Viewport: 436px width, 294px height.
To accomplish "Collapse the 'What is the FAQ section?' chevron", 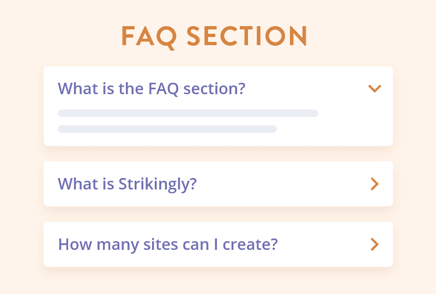I will [x=374, y=88].
